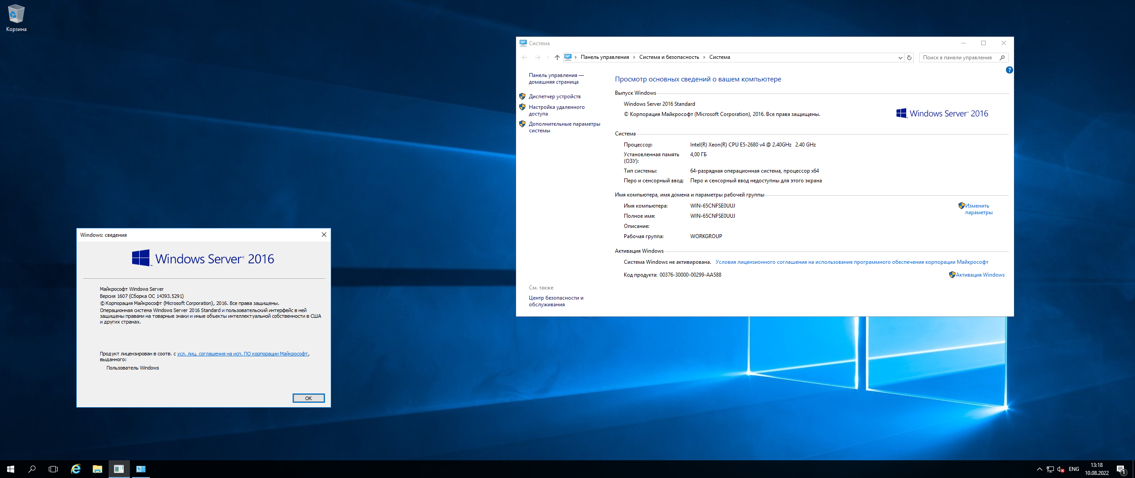
Task: Click the Show desktop strip on the taskbar
Action: (1133, 469)
